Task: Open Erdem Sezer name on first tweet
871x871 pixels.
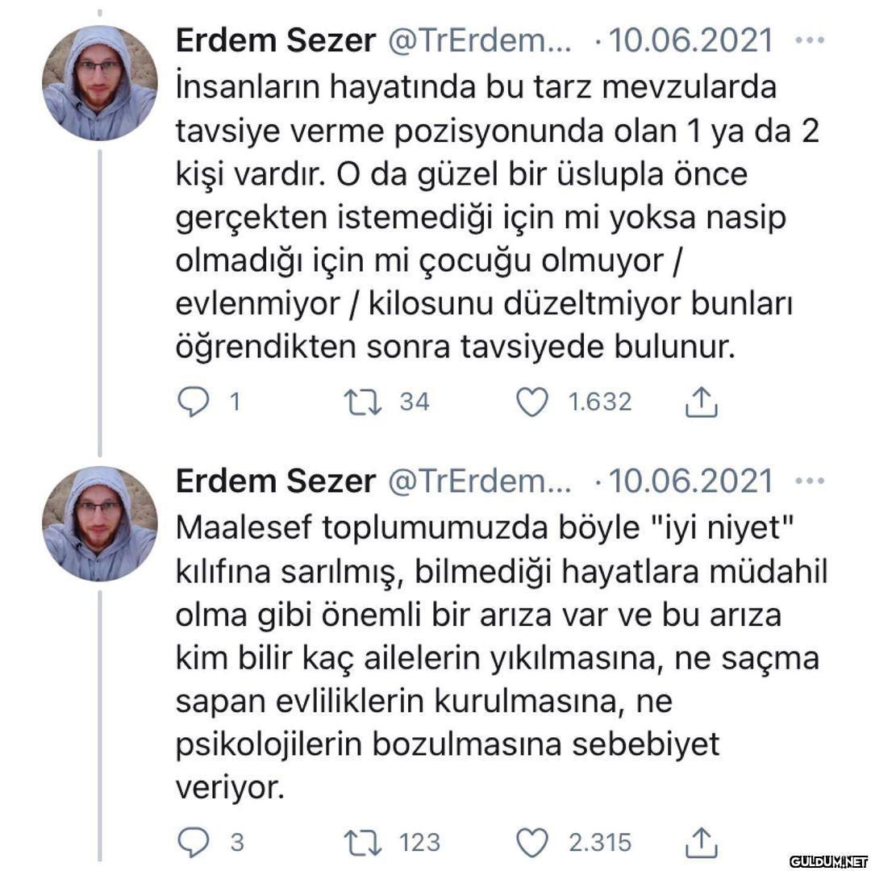Action: pos(275,40)
